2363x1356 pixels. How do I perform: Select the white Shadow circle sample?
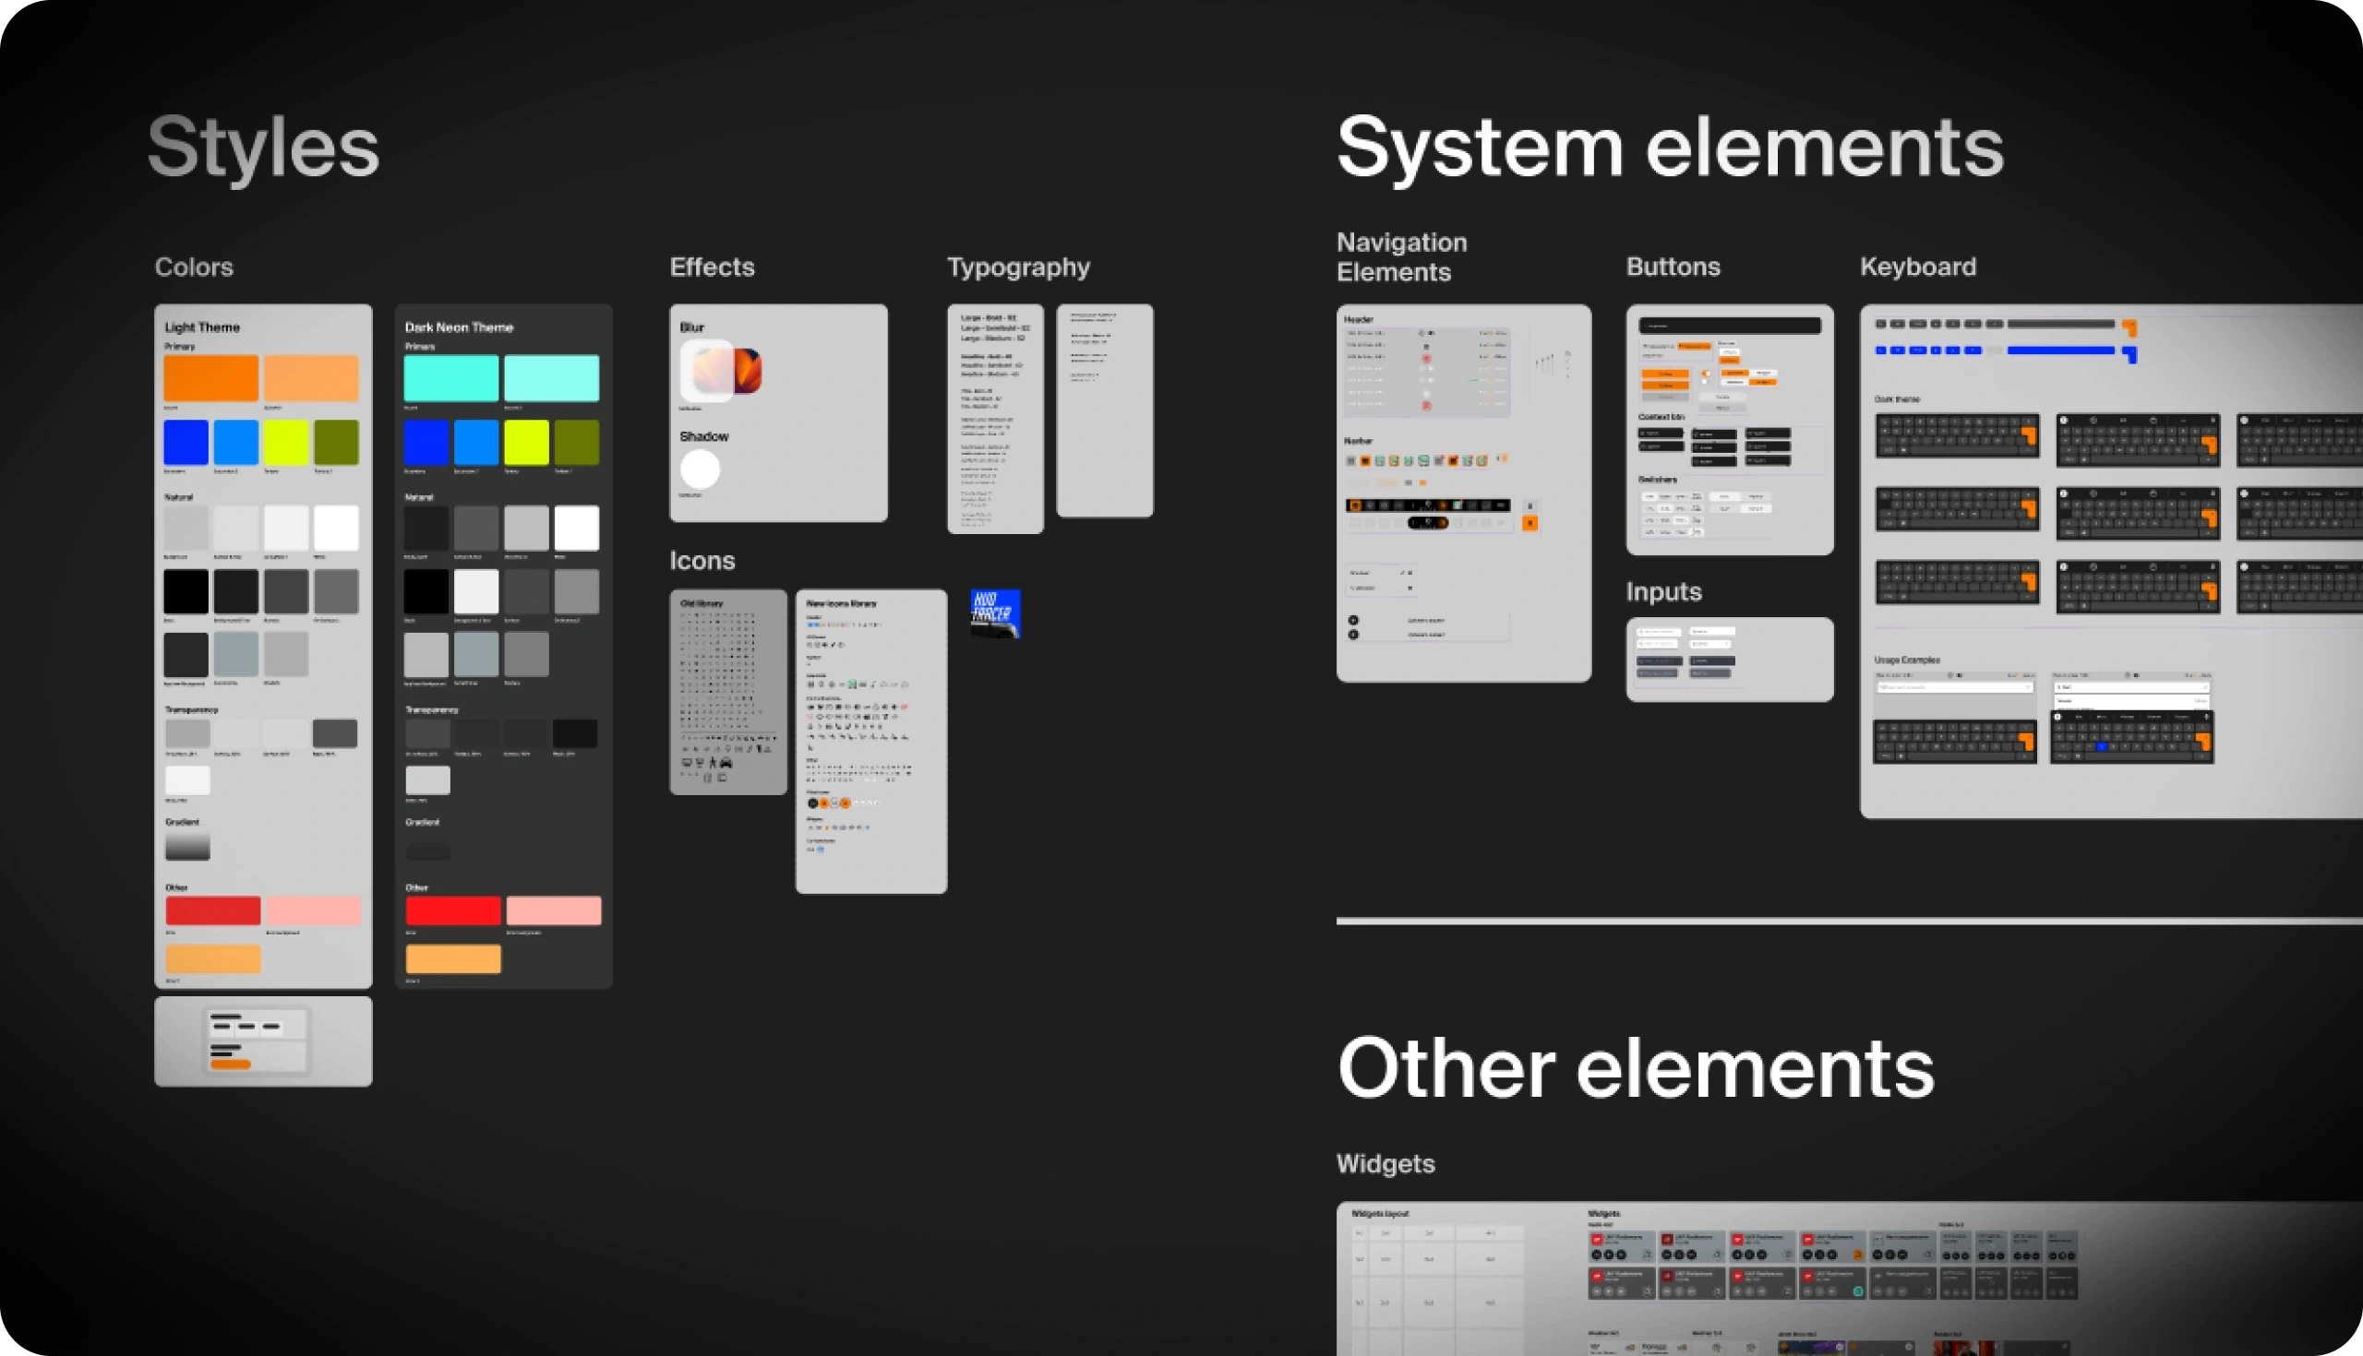[700, 470]
